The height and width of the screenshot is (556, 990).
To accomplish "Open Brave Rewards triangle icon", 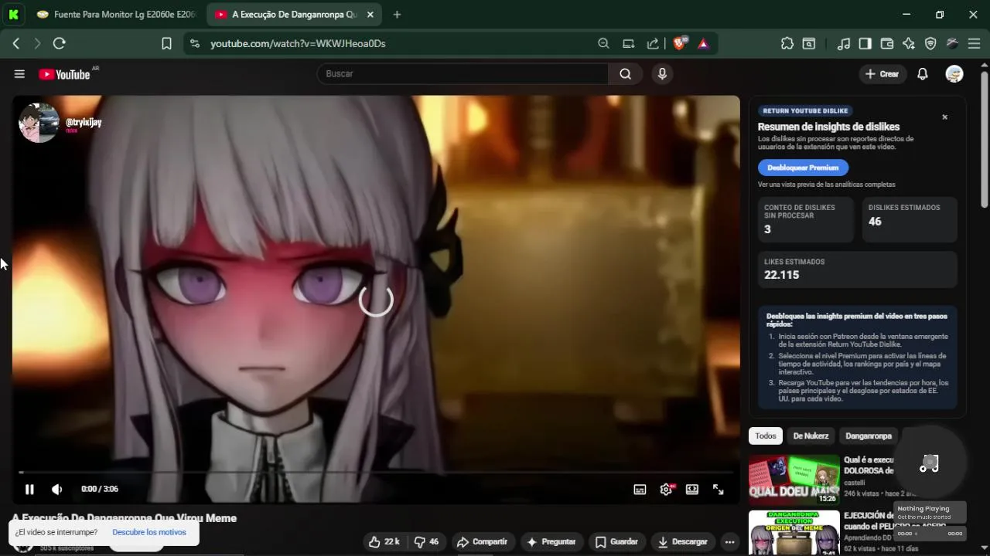I will click(x=703, y=44).
